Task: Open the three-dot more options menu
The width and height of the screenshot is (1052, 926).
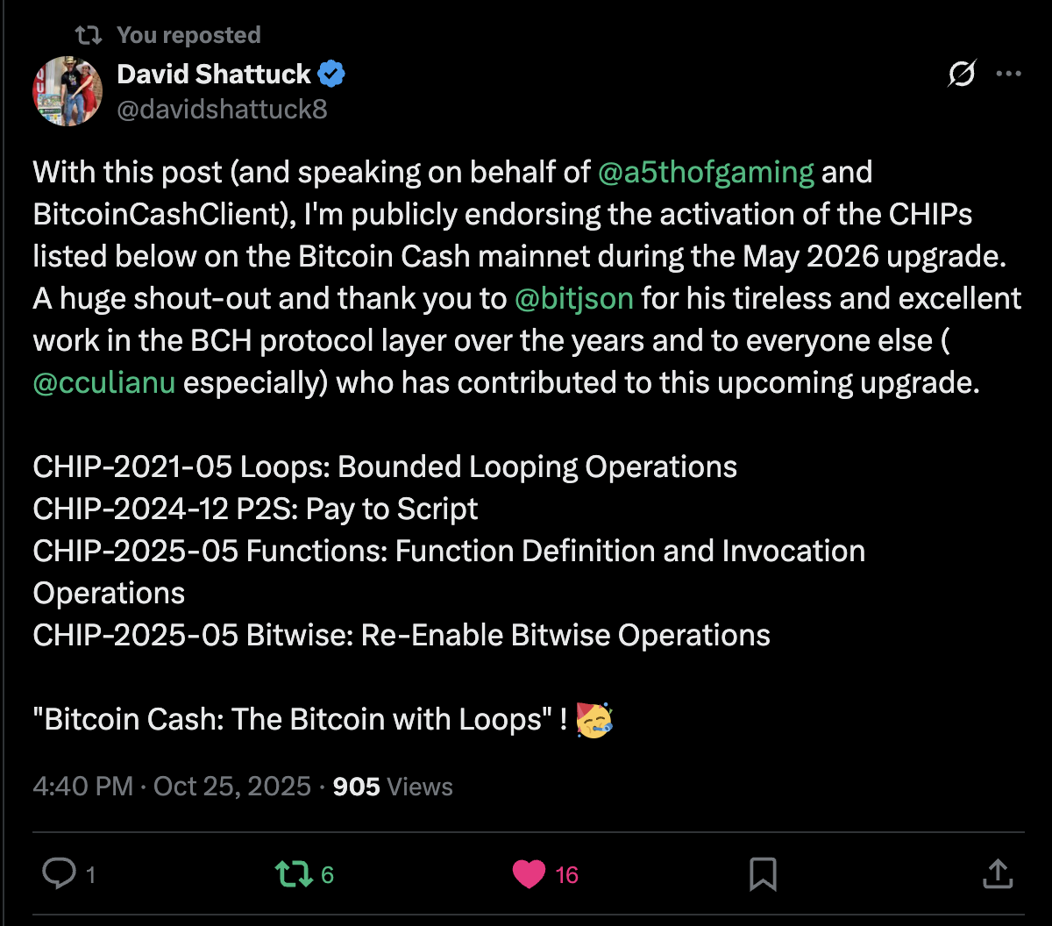Action: tap(1009, 75)
